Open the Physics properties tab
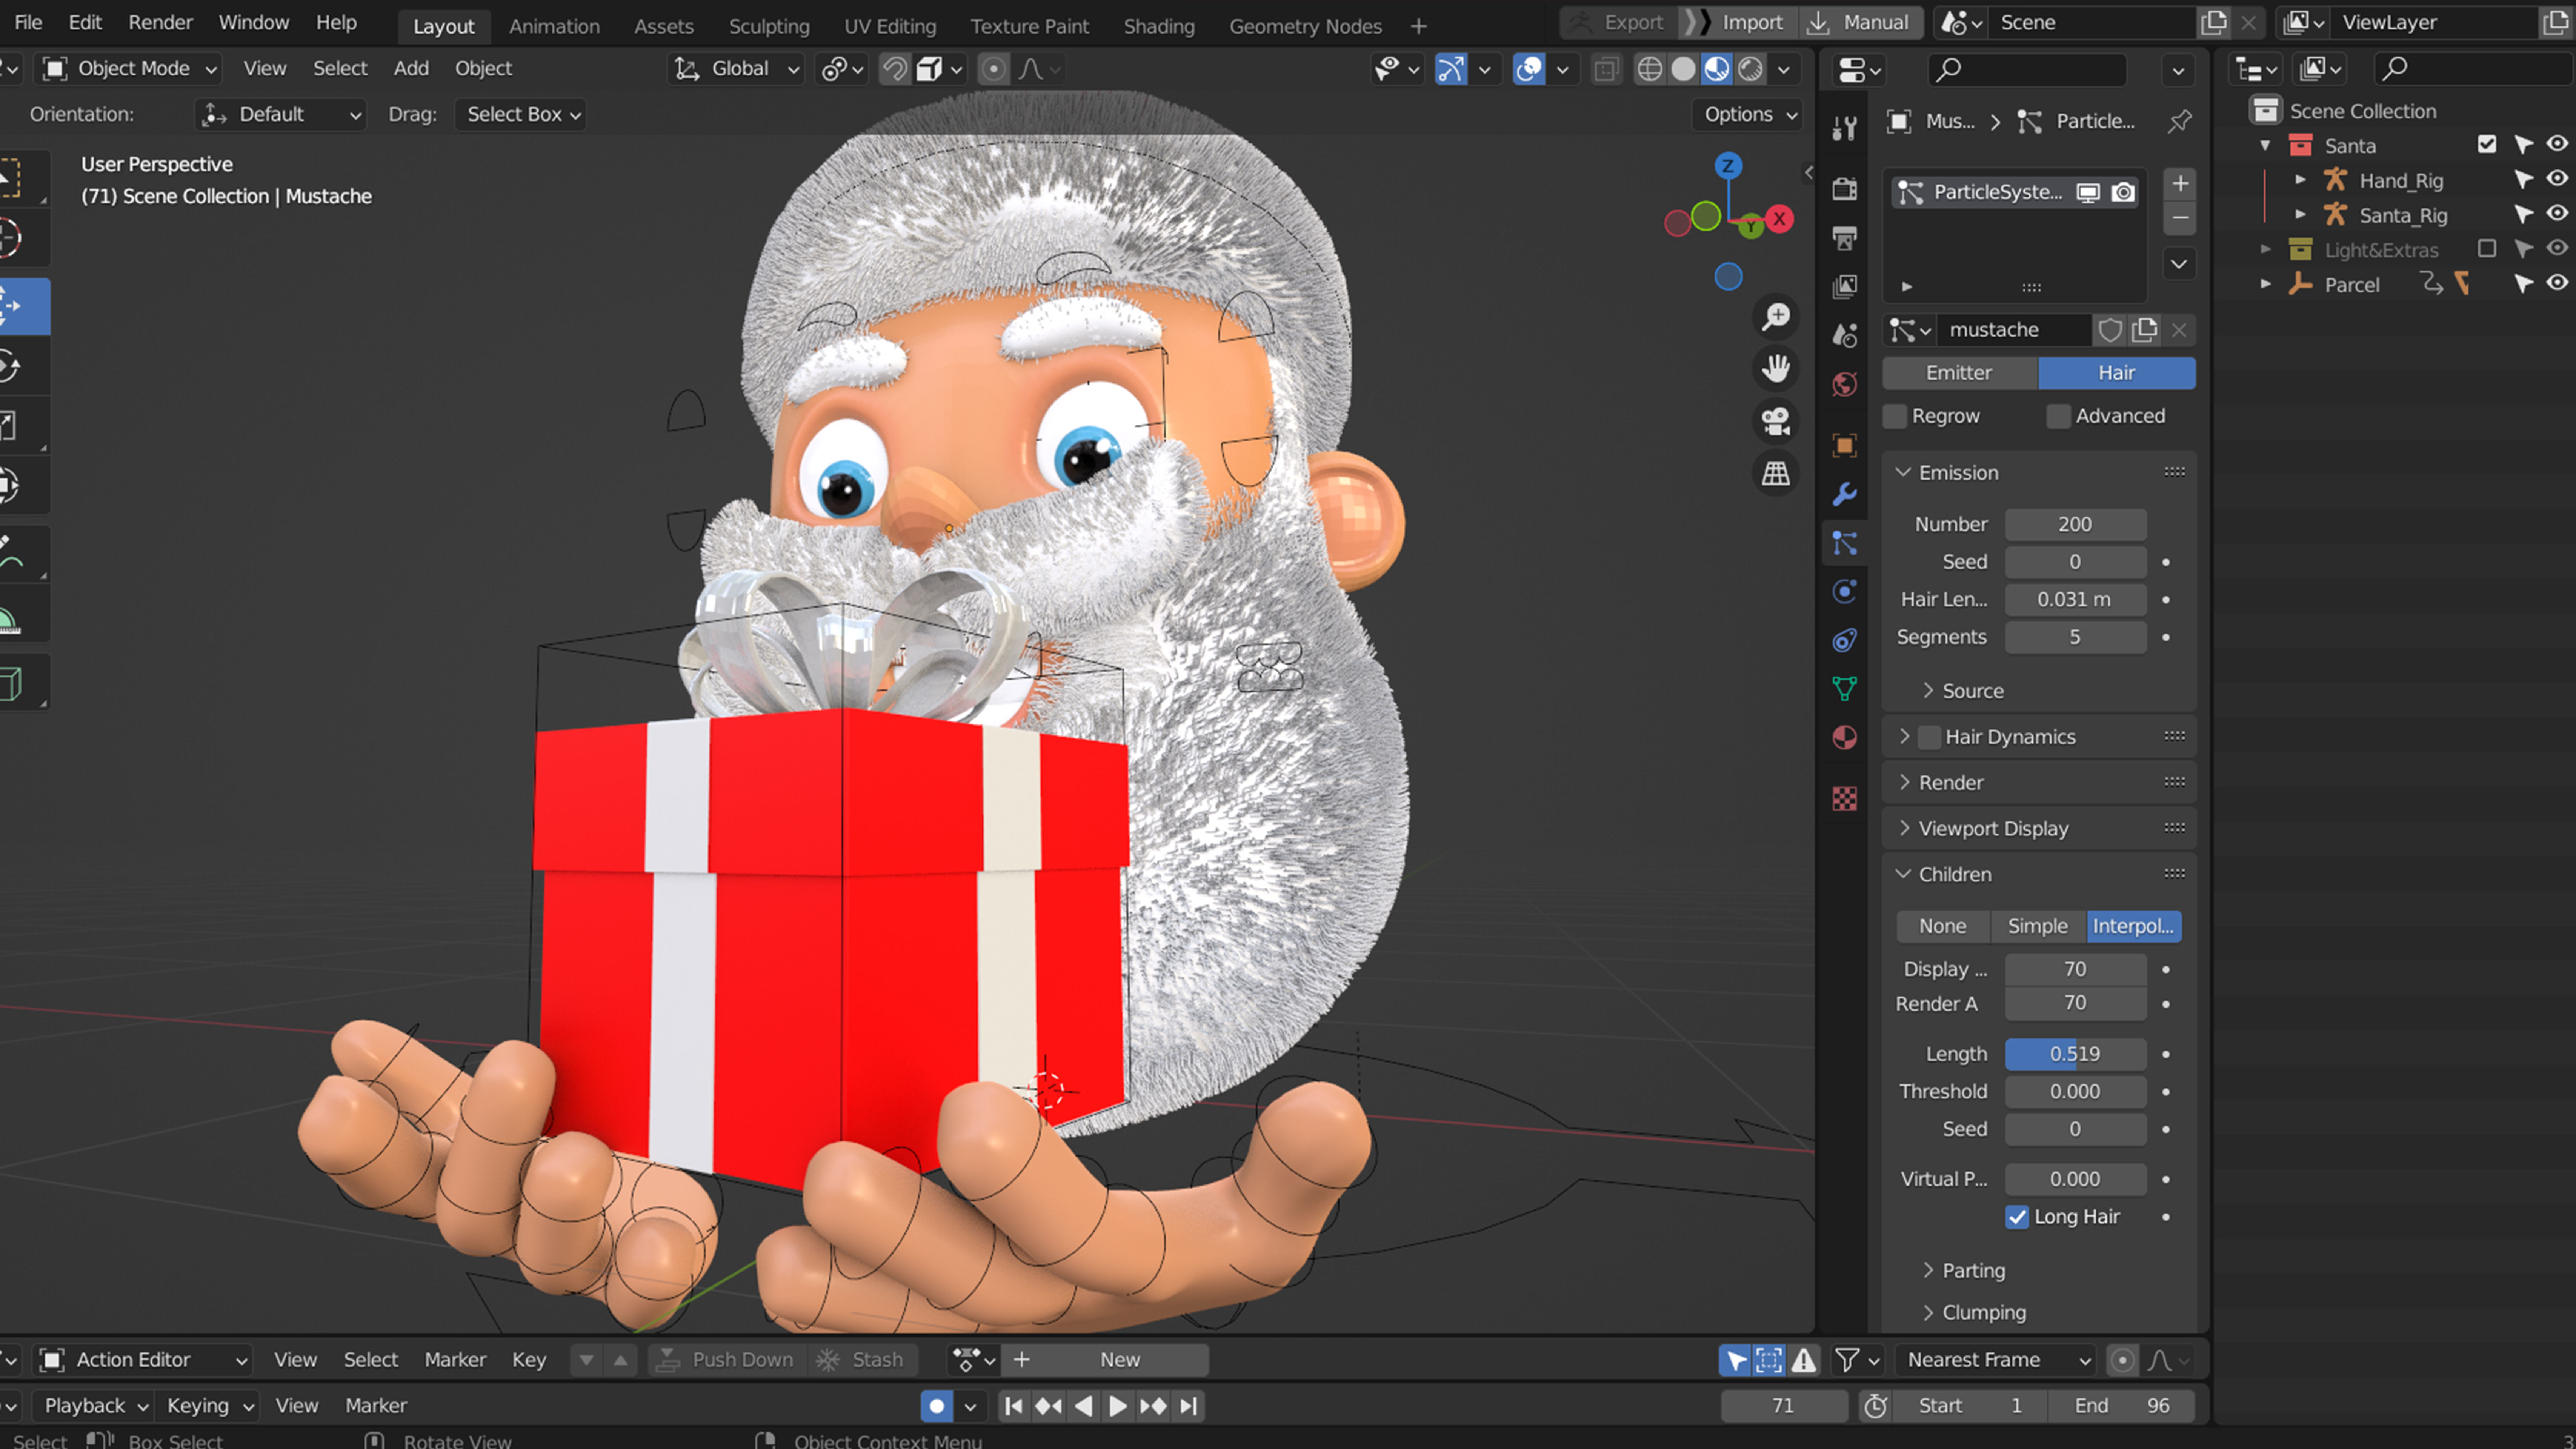Image resolution: width=2576 pixels, height=1449 pixels. pos(1844,592)
